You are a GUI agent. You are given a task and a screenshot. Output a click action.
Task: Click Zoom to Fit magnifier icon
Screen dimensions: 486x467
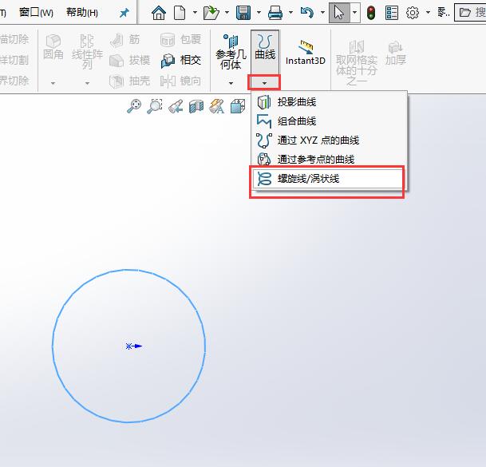point(134,106)
